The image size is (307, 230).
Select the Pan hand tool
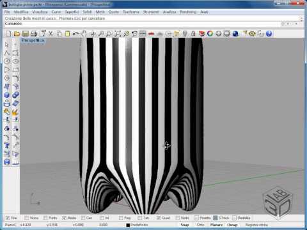click(84, 33)
